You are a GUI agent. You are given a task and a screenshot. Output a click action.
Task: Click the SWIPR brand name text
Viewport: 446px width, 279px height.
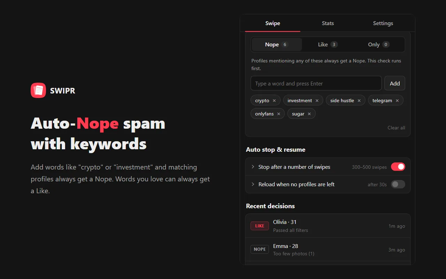63,91
